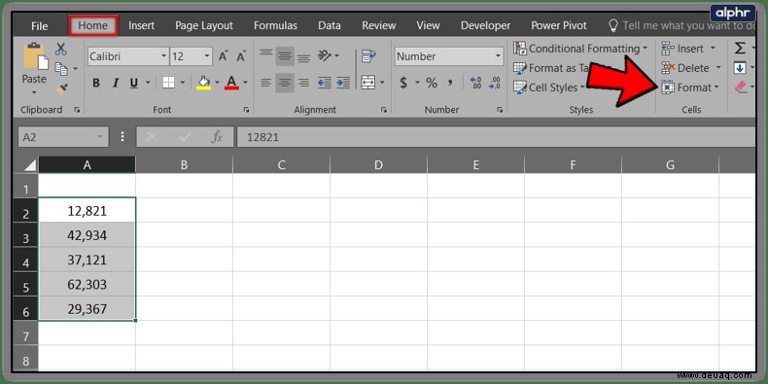The image size is (768, 384).
Task: Click the Name Box showing A2
Action: point(63,137)
